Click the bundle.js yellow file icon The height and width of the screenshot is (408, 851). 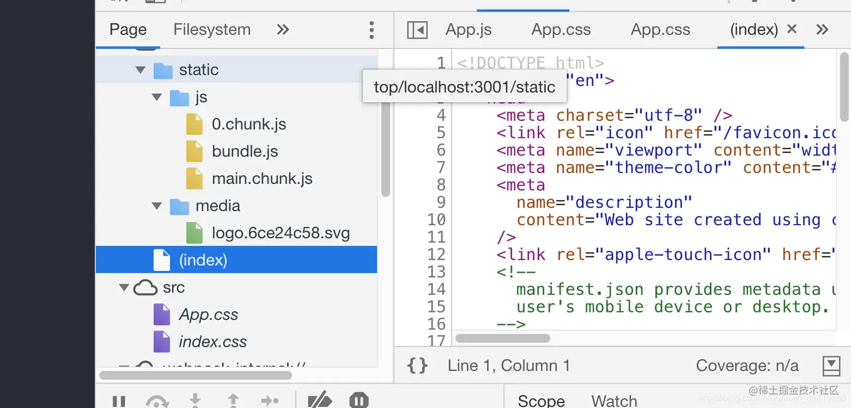[x=194, y=151]
